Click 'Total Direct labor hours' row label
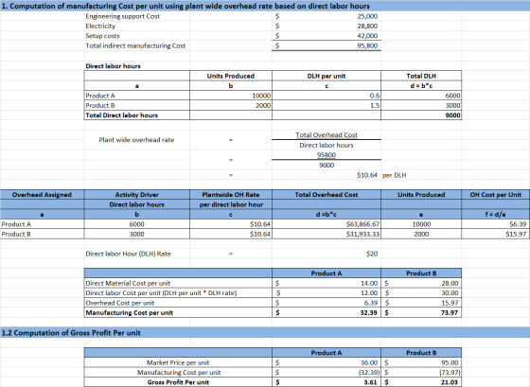Screen dimensions: 530x387 point(122,115)
